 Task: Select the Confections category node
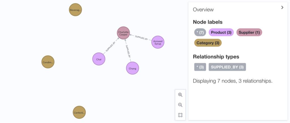coord(79,112)
